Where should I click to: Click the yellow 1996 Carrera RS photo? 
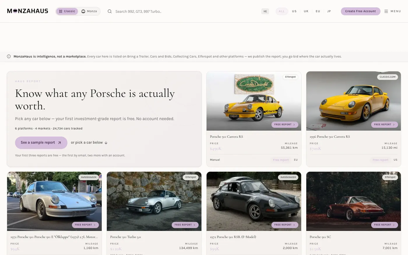354,101
